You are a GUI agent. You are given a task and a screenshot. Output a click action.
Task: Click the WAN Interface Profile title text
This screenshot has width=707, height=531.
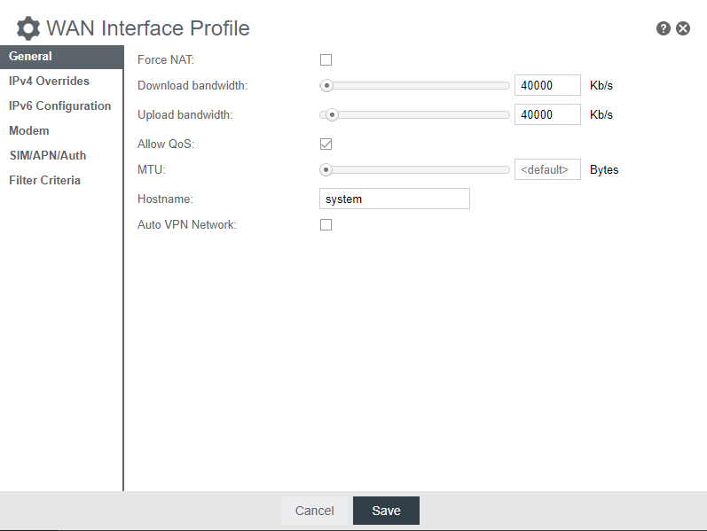(x=148, y=28)
